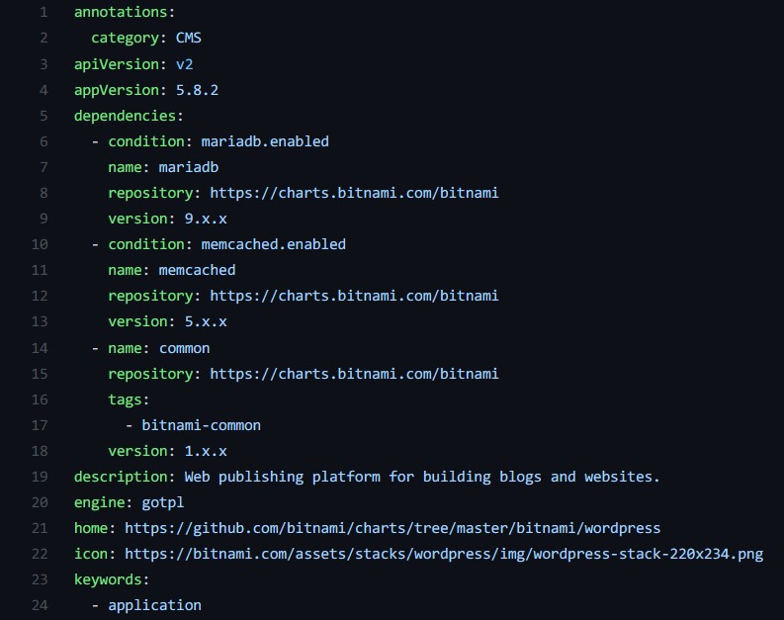Click the 'home' key

[91, 528]
